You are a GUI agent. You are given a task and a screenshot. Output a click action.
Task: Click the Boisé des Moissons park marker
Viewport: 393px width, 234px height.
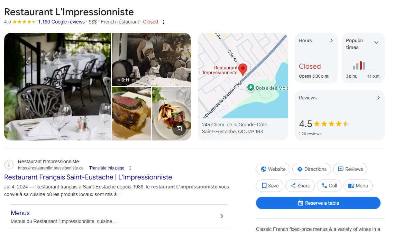coord(250,88)
